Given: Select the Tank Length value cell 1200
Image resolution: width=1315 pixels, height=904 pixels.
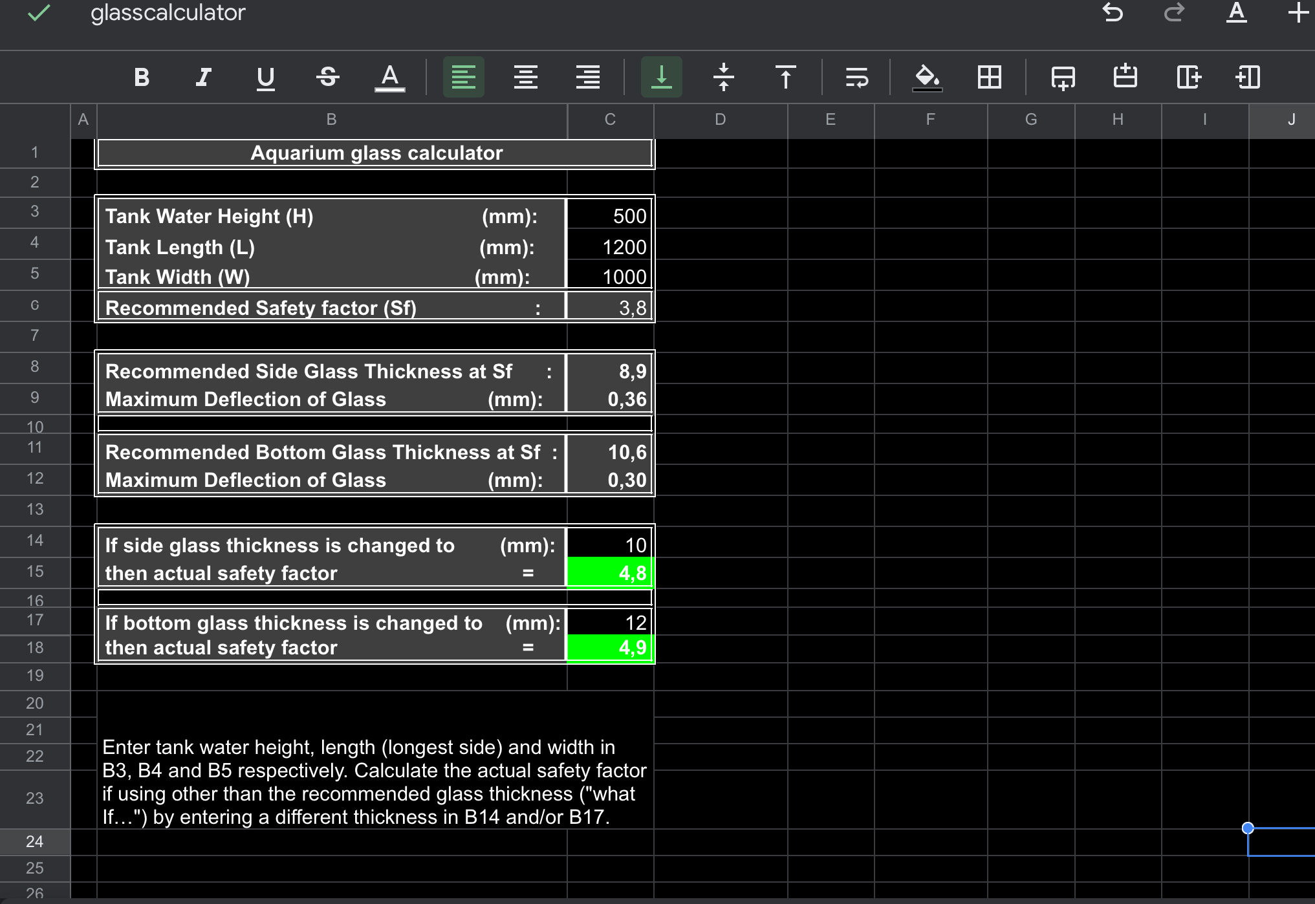Looking at the screenshot, I should coord(609,247).
